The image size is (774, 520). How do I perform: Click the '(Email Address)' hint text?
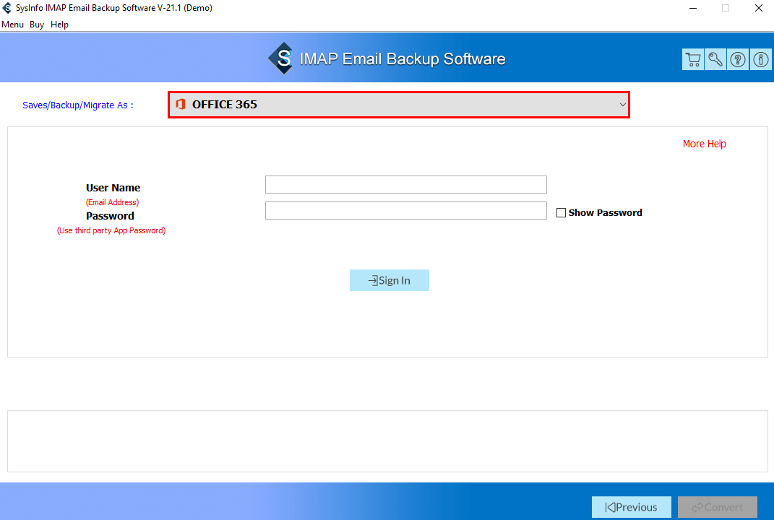point(113,202)
